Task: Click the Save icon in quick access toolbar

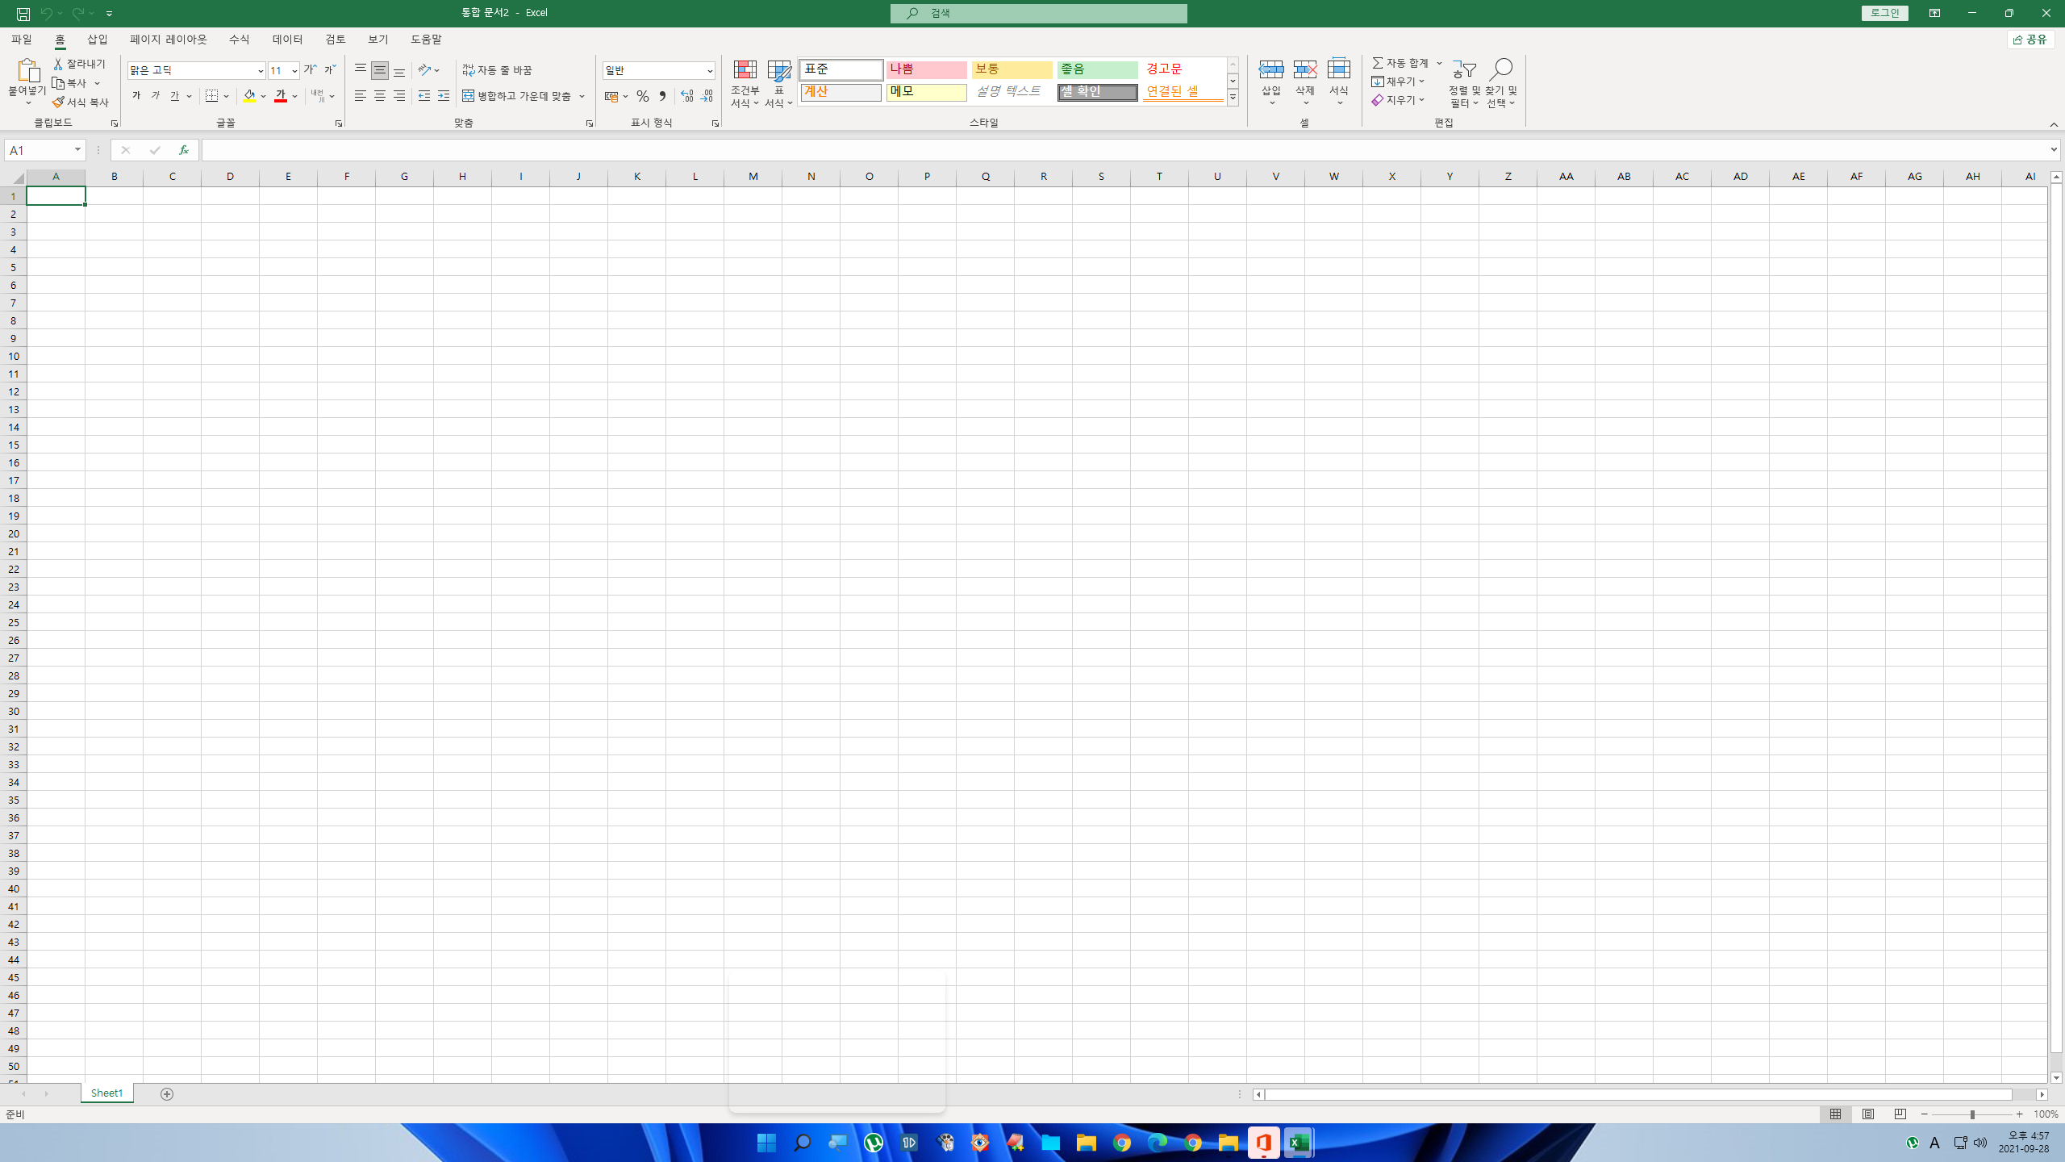Action: point(23,13)
